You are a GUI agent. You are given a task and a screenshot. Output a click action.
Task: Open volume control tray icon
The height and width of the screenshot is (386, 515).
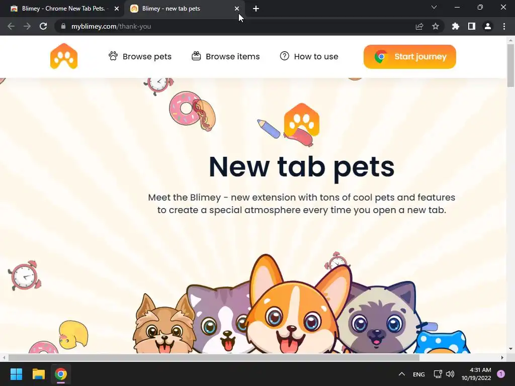click(450, 374)
